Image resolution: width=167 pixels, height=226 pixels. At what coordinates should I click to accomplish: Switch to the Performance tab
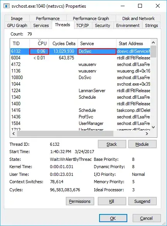[x=48, y=19]
